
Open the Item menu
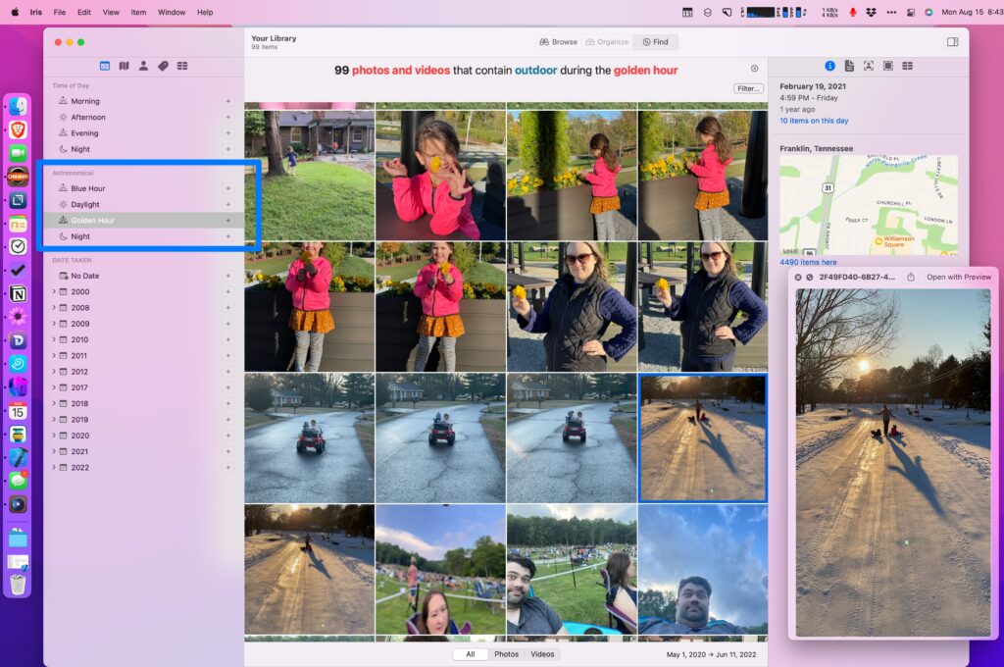[138, 12]
